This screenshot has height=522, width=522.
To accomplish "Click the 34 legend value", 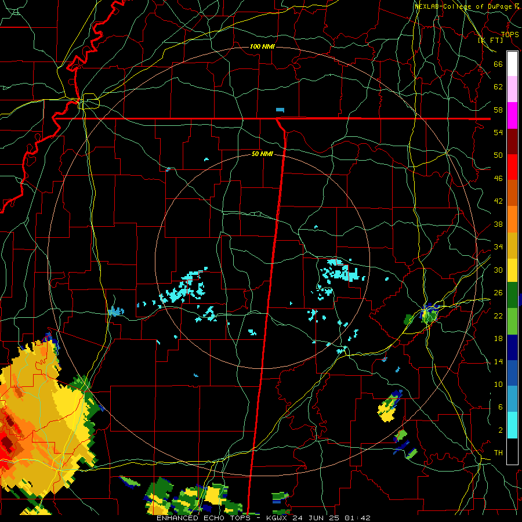I will 498,246.
